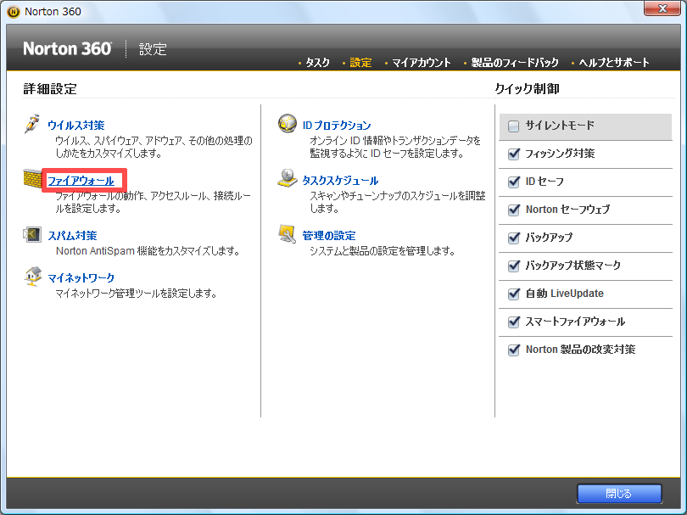Toggle the ID セーフ checkbox
This screenshot has width=687, height=515.
click(513, 182)
